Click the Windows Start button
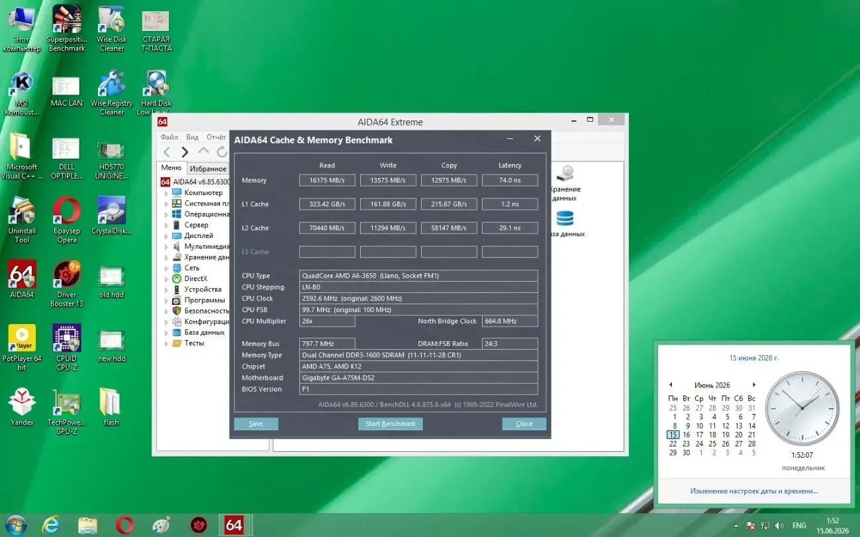Image resolution: width=860 pixels, height=537 pixels. tap(15, 525)
